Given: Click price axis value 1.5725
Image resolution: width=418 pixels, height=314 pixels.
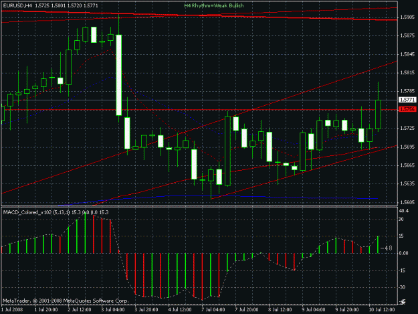Looking at the screenshot, I should pyautogui.click(x=407, y=129).
